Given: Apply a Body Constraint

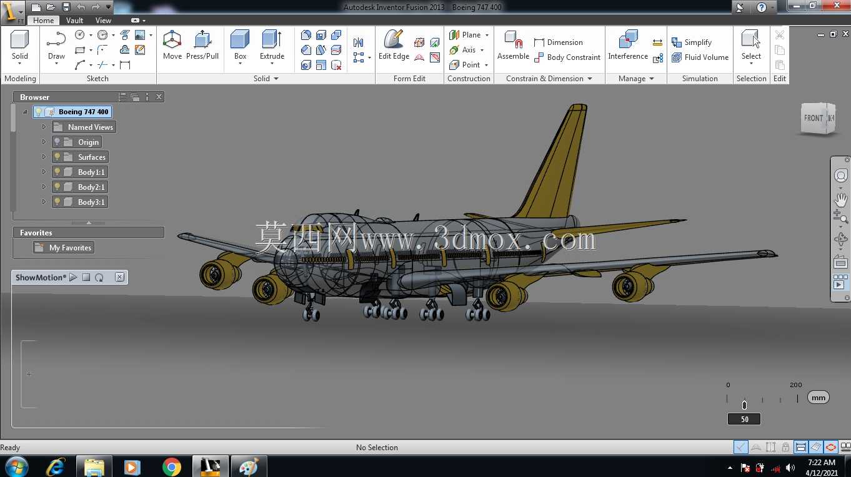Looking at the screenshot, I should (567, 57).
